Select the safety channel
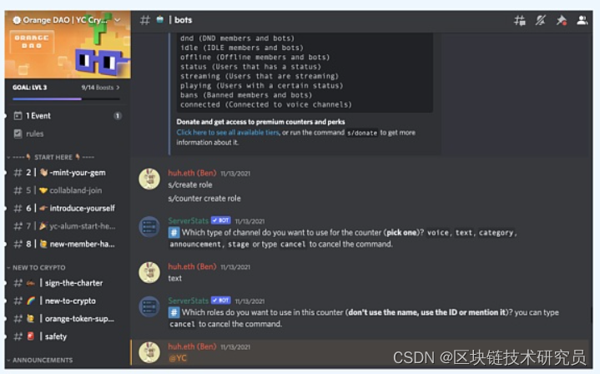The height and width of the screenshot is (374, 600). pyautogui.click(x=68, y=336)
